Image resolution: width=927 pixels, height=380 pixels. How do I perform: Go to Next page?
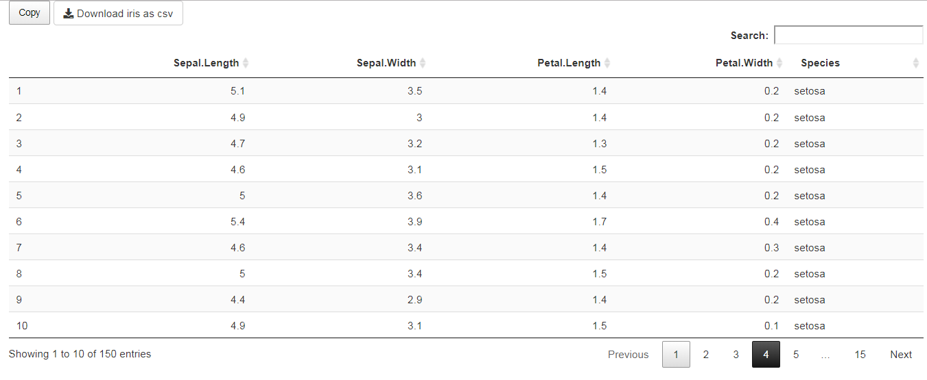[x=901, y=354]
